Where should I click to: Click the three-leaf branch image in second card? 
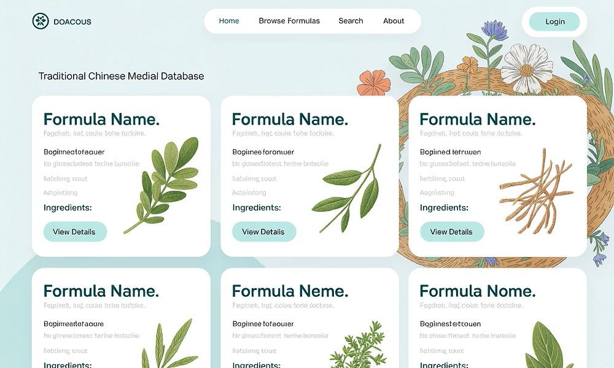[348, 188]
